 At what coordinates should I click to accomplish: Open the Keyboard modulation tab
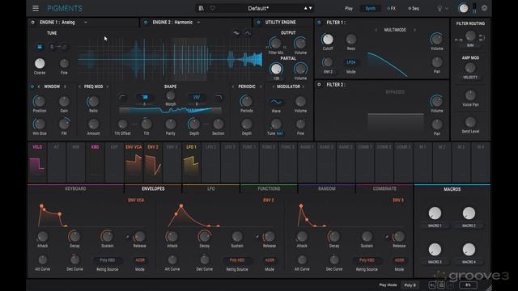[x=75, y=188]
